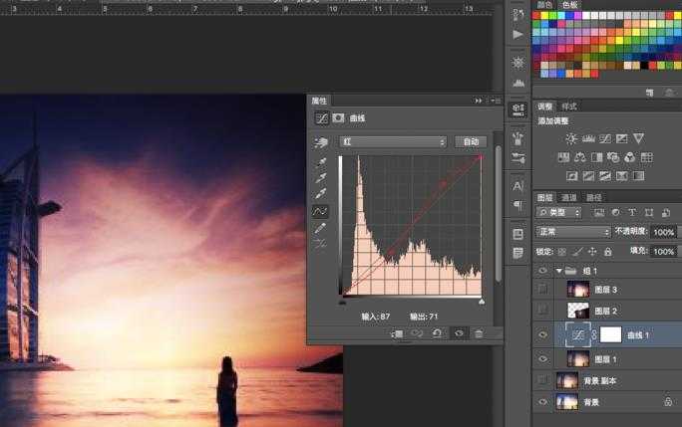
Task: Select the on-image targeted adjustment hand tool
Action: click(x=321, y=142)
